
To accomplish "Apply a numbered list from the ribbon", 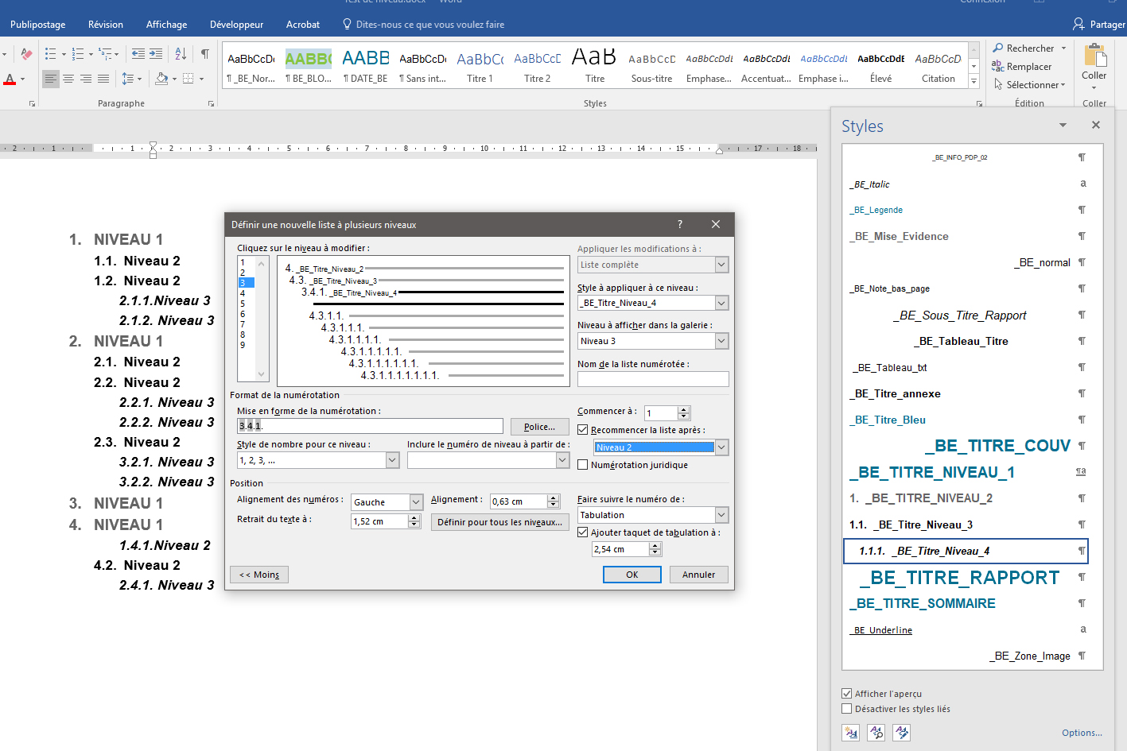I will click(x=77, y=54).
